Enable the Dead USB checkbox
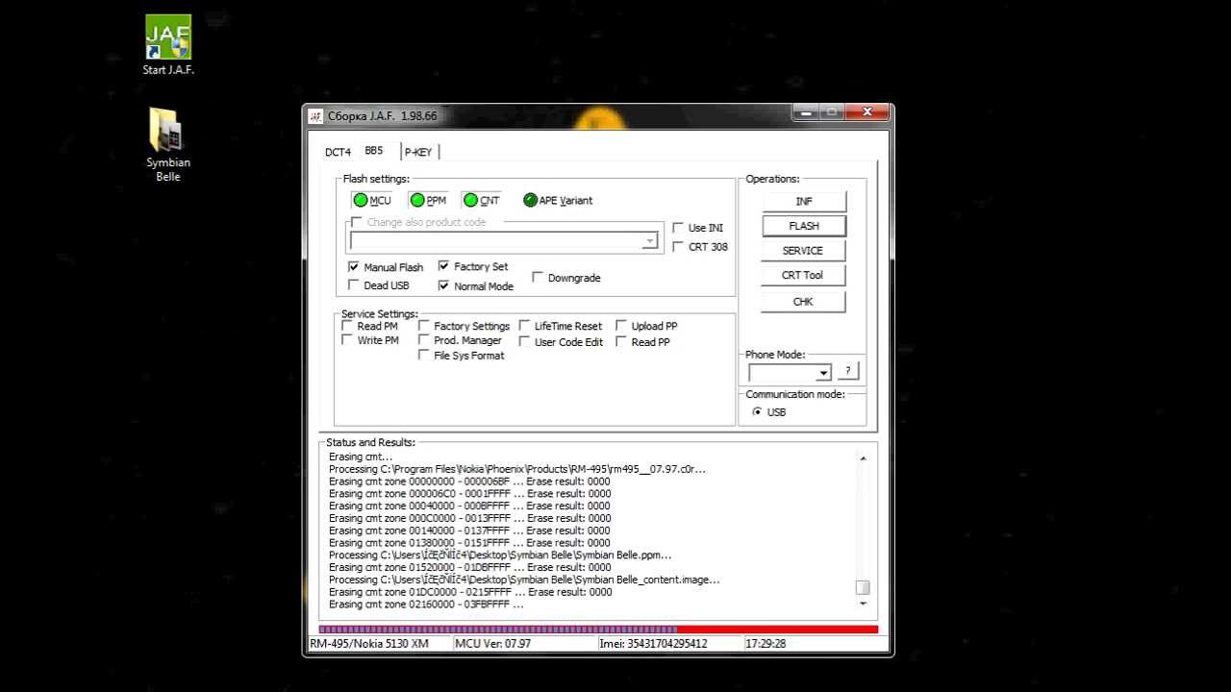 pyautogui.click(x=354, y=285)
